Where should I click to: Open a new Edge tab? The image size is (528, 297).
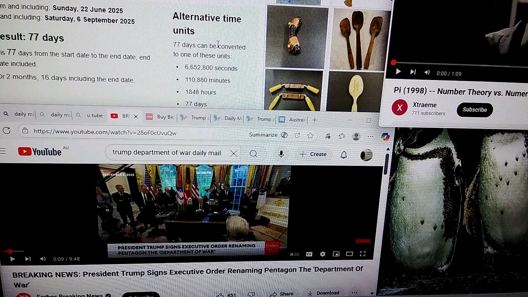315,120
